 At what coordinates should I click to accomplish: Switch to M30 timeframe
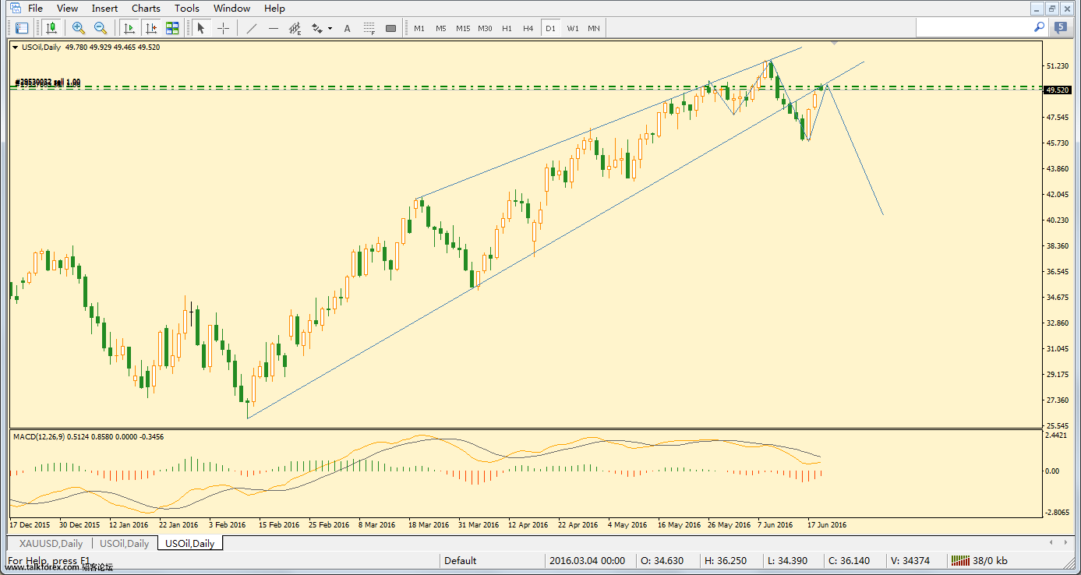[485, 28]
